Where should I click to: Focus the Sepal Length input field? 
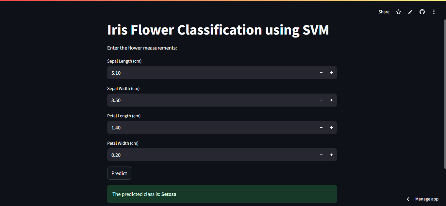point(211,73)
